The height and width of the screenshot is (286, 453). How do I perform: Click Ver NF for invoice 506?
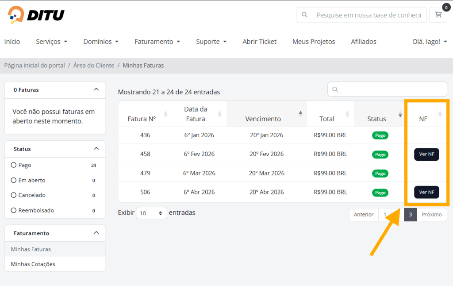pyautogui.click(x=426, y=192)
